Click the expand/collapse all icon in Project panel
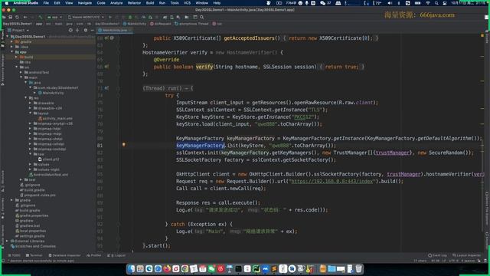Image resolution: width=490 pixels, height=276 pixels. [x=77, y=30]
